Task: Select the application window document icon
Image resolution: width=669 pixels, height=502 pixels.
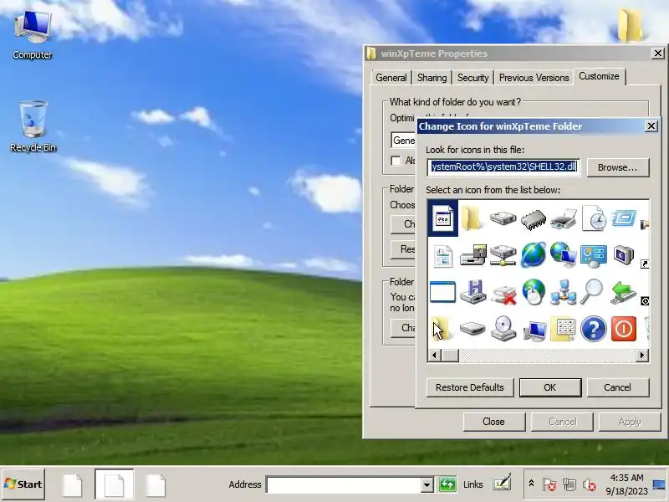Action: [x=442, y=218]
